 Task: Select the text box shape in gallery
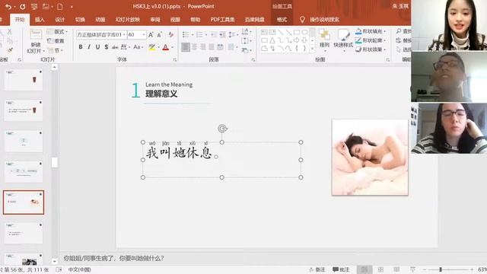tap(264, 32)
